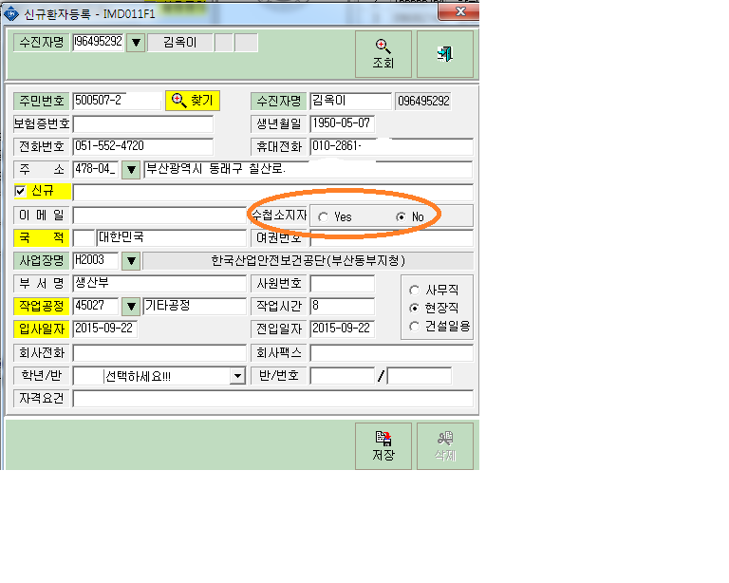729x583 pixels.
Task: Click the 이메일 input field
Action: point(159,216)
